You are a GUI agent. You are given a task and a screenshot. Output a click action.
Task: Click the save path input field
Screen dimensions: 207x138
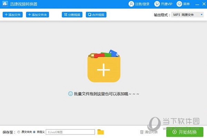pos(70,132)
